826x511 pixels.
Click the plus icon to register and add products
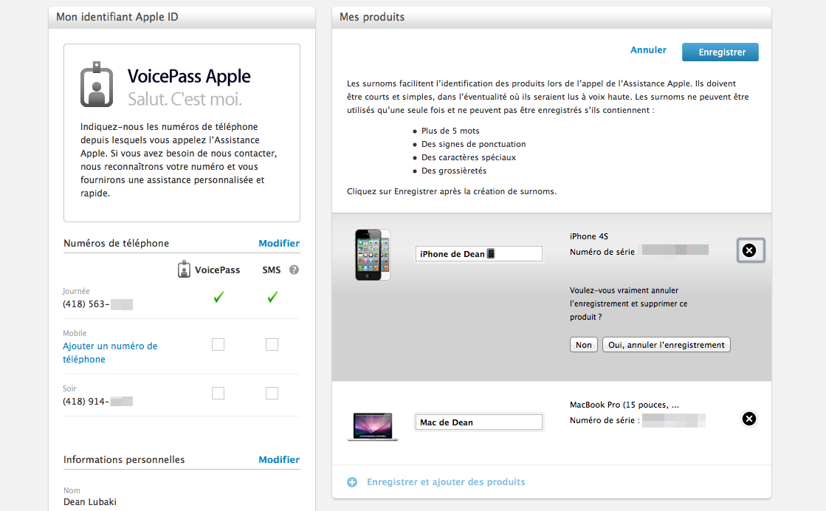pos(352,481)
